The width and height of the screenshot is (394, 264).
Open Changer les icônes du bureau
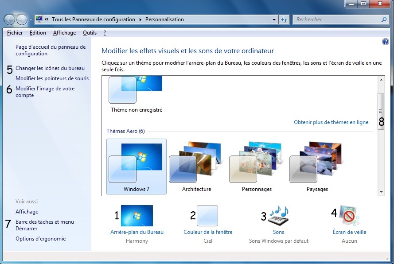50,68
